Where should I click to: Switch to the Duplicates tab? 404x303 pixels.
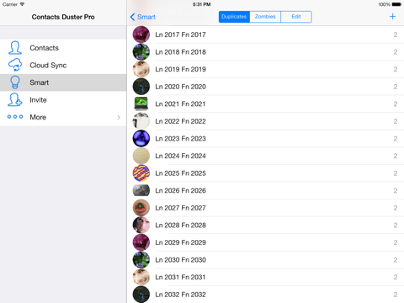point(234,17)
